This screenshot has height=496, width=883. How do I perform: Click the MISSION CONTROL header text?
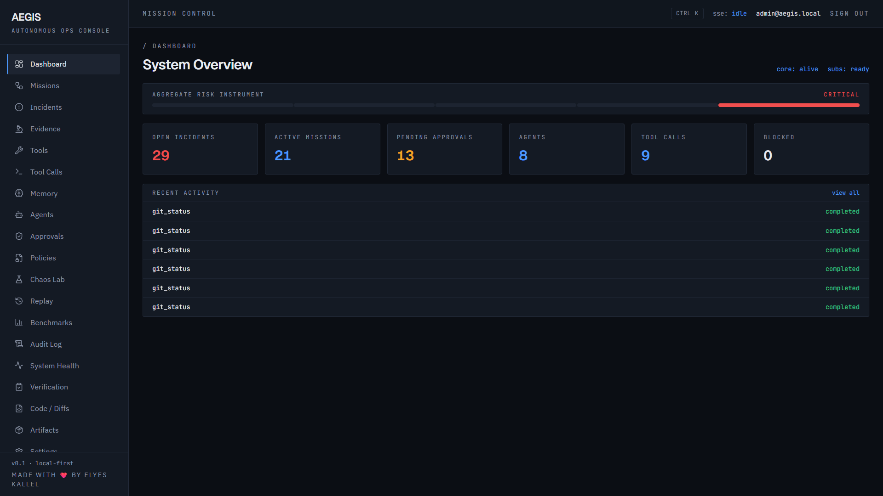tap(179, 13)
